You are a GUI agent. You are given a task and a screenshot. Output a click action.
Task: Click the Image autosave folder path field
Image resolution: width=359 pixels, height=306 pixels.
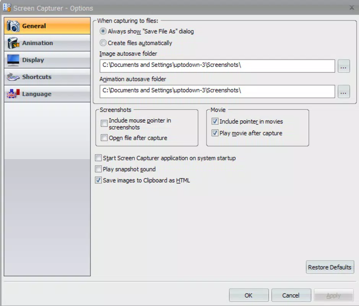pos(217,66)
